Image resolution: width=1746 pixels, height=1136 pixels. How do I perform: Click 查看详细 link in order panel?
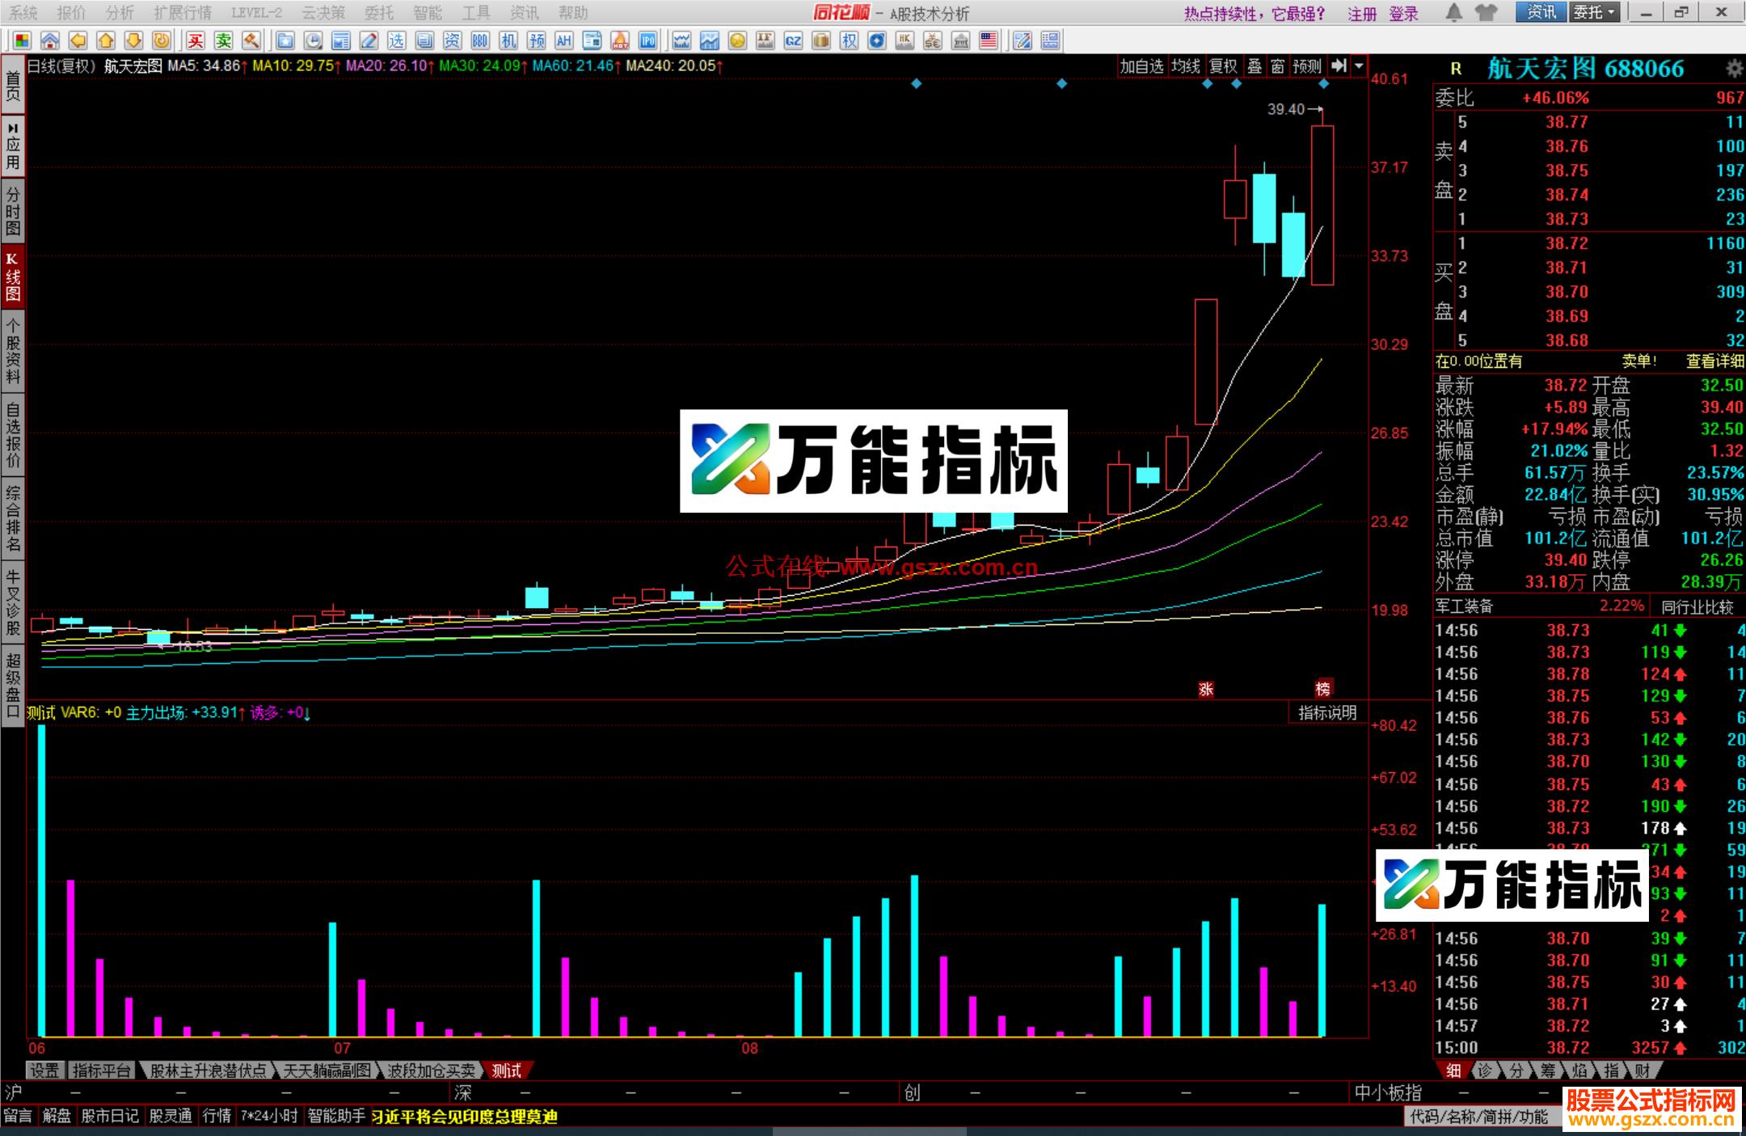[x=1714, y=361]
